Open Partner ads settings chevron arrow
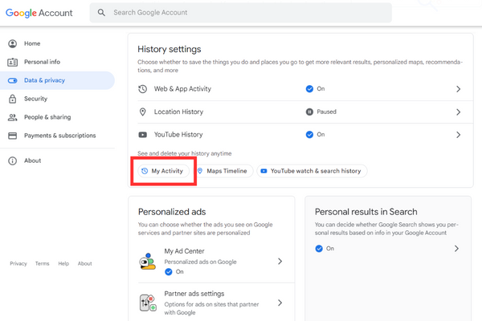Image resolution: width=482 pixels, height=321 pixels. pyautogui.click(x=280, y=303)
